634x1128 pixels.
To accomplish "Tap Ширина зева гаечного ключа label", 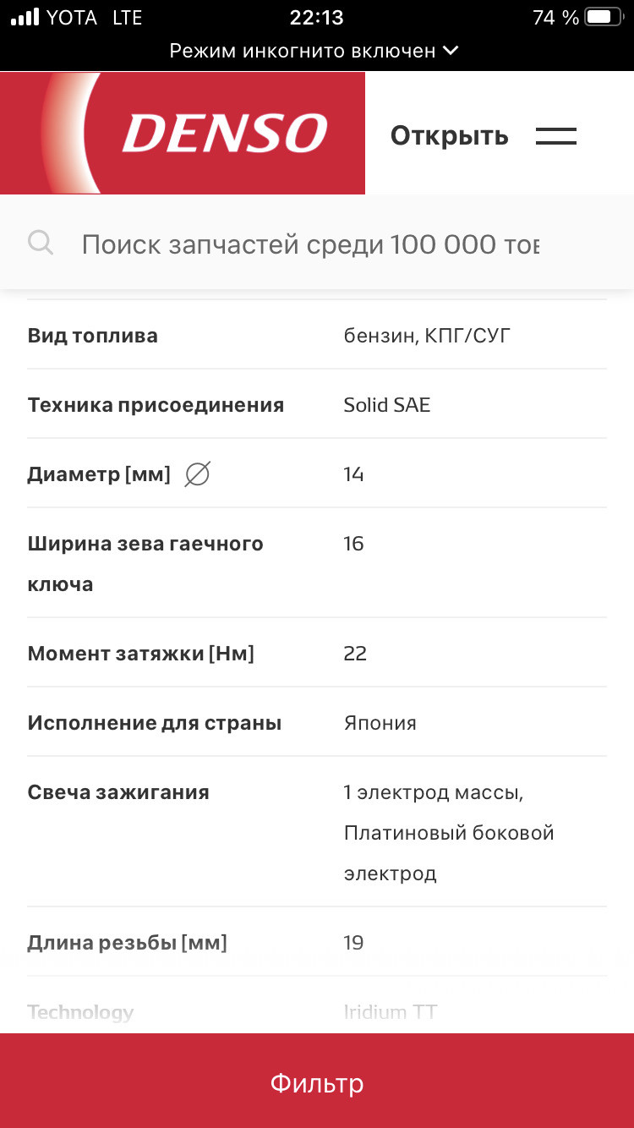I will (x=145, y=563).
